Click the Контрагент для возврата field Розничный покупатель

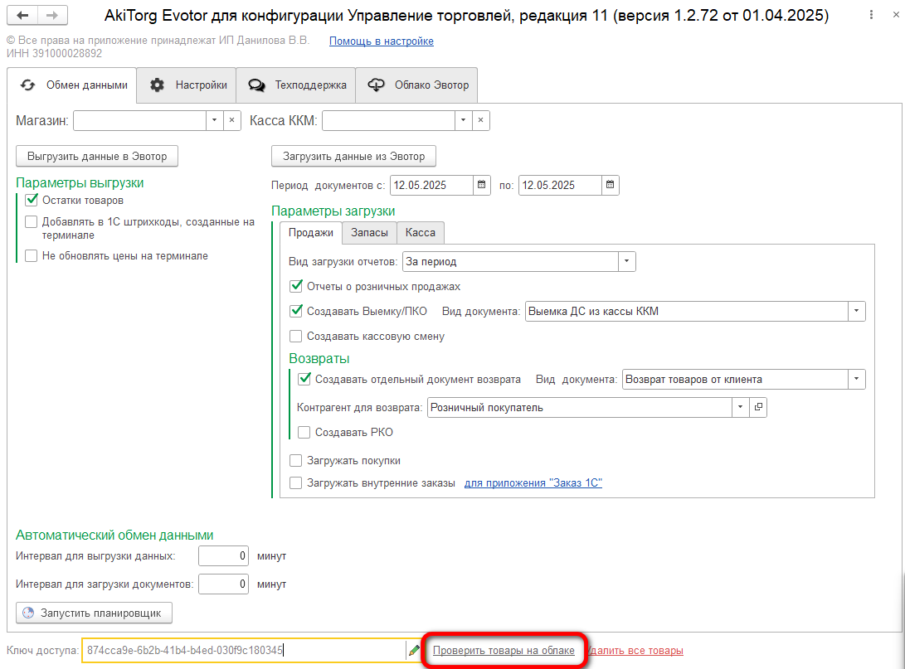tap(580, 407)
